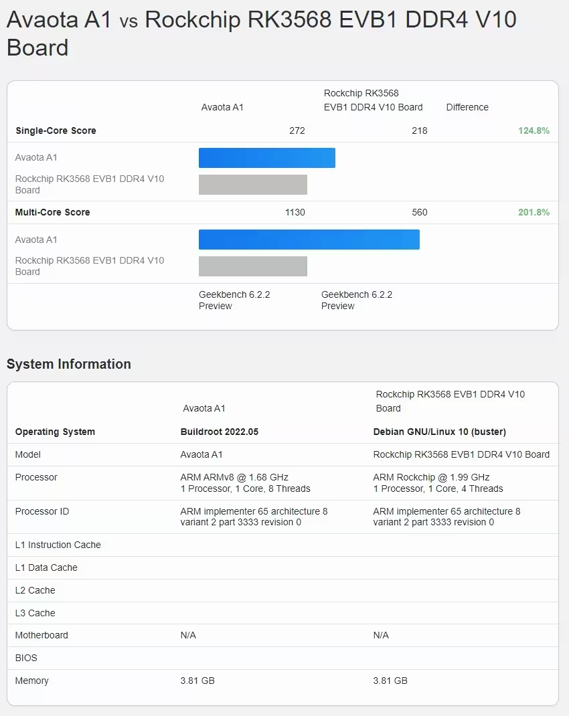The image size is (569, 716).
Task: Click the Buildroot 2022.05 operating system entry
Action: [220, 432]
